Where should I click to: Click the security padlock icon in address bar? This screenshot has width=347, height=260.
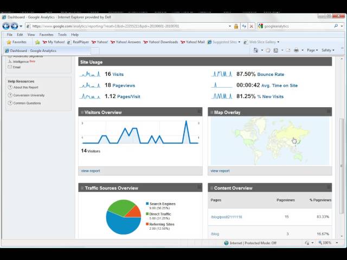click(236, 26)
